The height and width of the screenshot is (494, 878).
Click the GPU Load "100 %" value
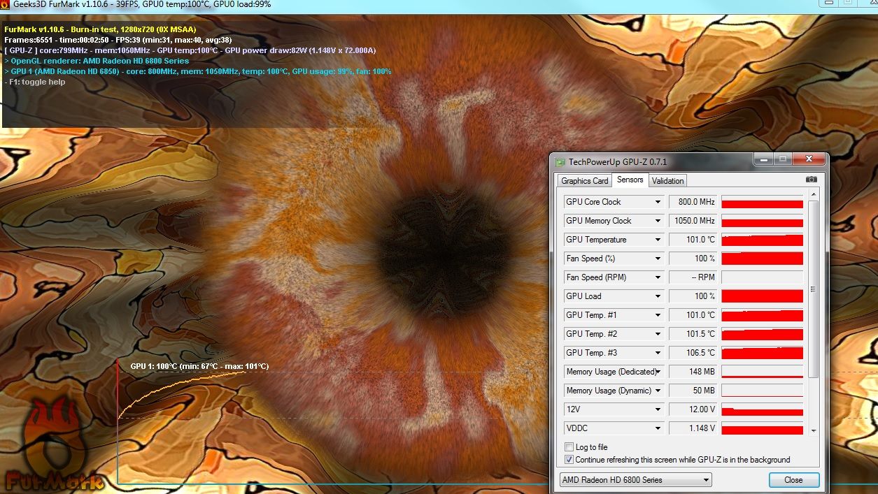pos(693,296)
